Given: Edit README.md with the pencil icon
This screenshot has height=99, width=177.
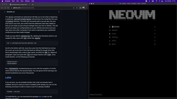Looking at the screenshot, I should coord(59,12).
